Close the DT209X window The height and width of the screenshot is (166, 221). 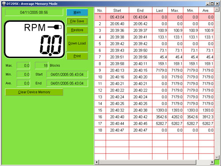coord(217,4)
